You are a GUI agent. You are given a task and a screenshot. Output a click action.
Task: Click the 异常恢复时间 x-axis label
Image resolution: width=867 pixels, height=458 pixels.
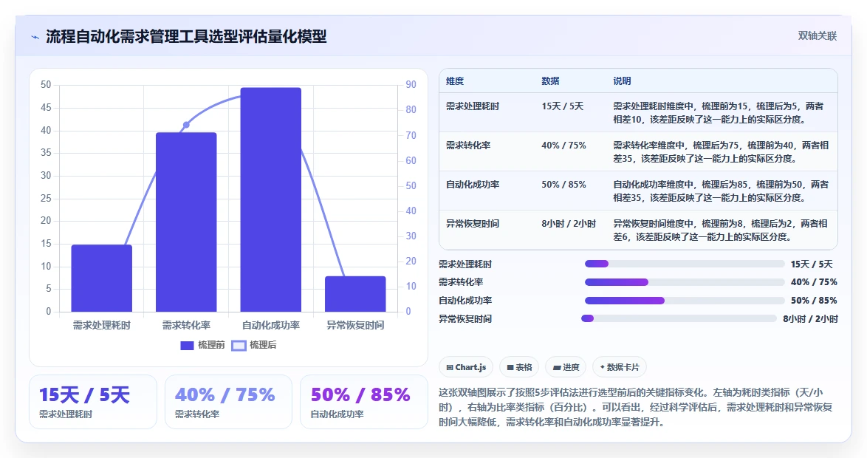[x=355, y=325]
